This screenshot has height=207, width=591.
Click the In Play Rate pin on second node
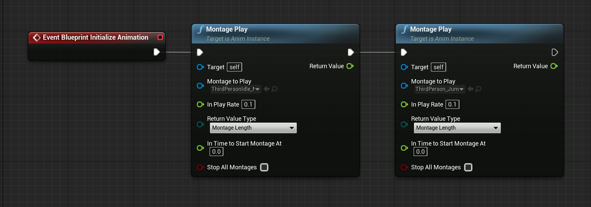click(404, 105)
